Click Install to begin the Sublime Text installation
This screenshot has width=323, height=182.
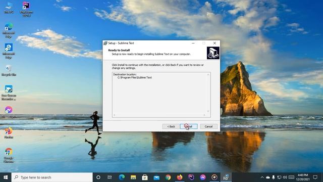point(189,126)
